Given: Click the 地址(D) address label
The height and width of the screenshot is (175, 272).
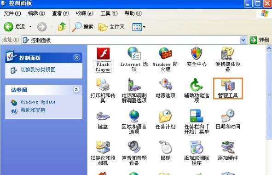Looking at the screenshot, I should pos(11,40).
